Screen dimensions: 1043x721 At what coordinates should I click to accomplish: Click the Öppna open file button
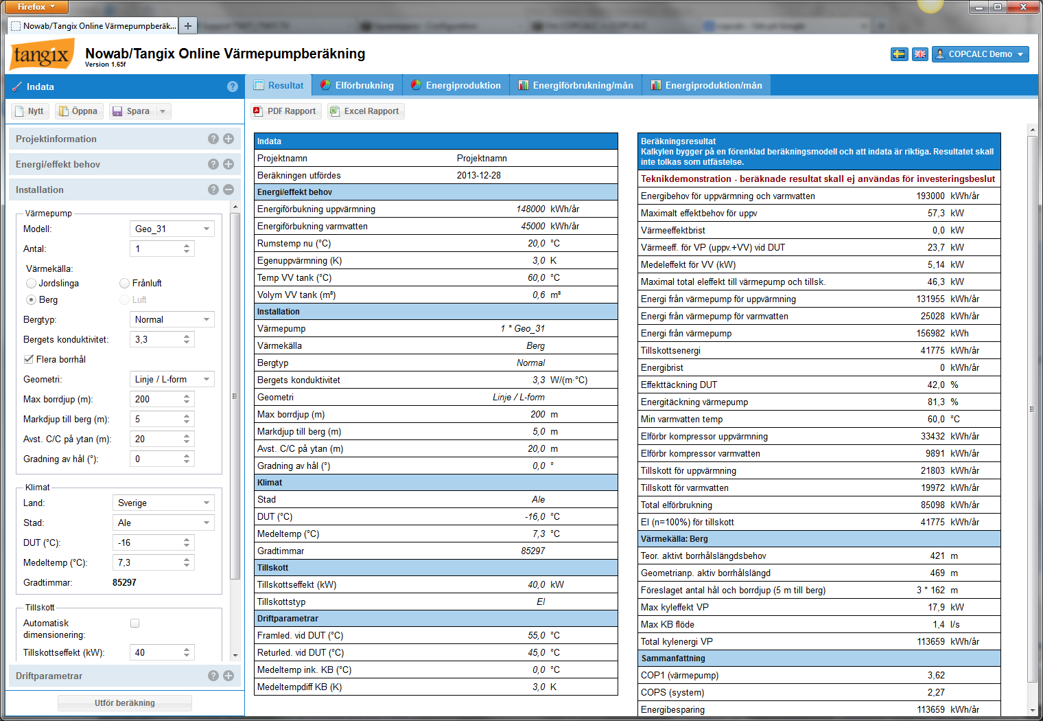pyautogui.click(x=78, y=111)
